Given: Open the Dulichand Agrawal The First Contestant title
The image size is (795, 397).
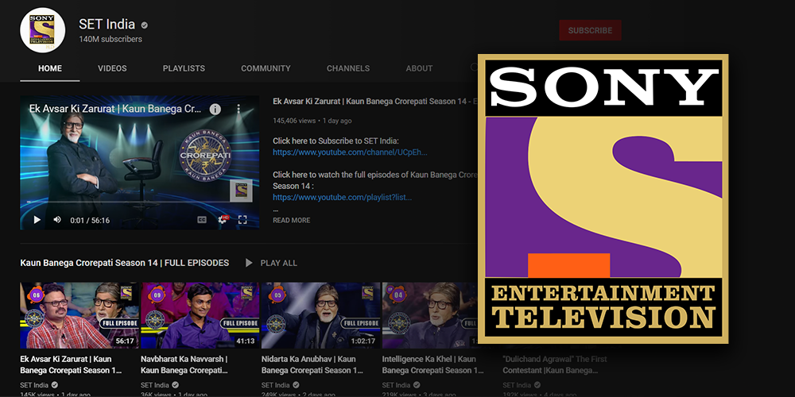Looking at the screenshot, I should tap(555, 364).
